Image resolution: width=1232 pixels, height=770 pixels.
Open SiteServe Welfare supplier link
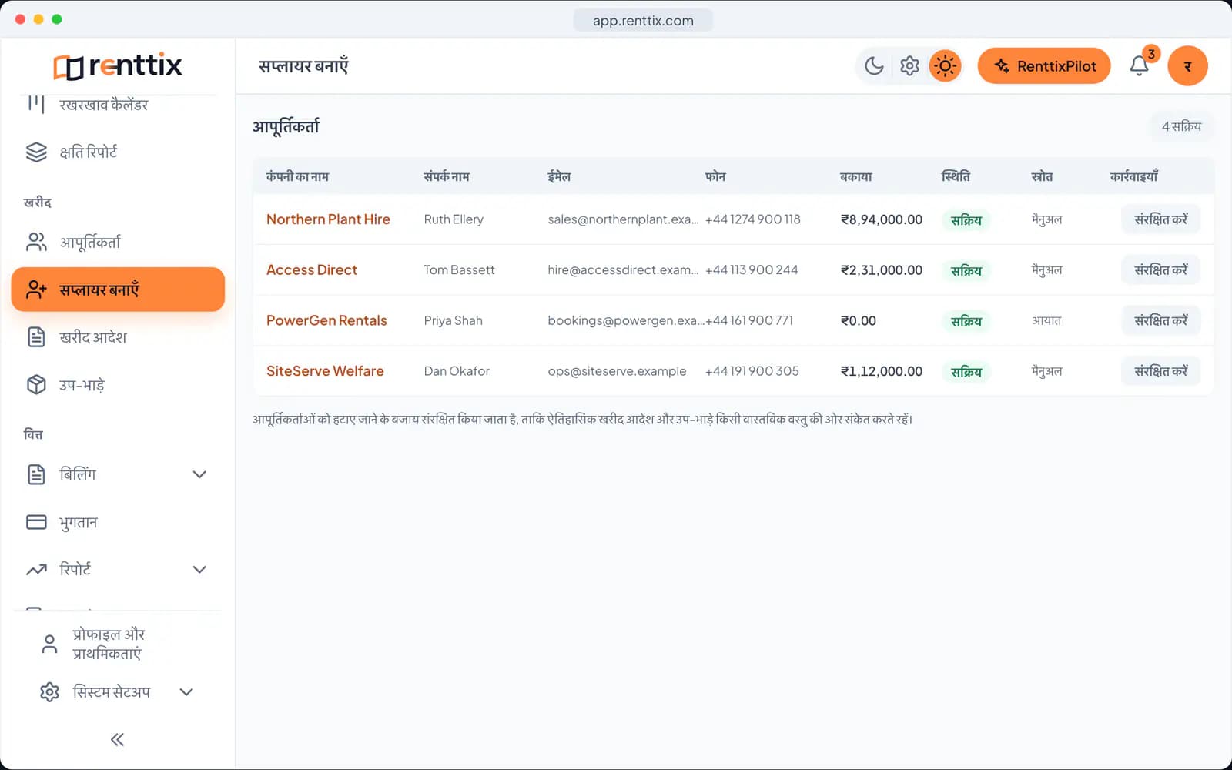click(x=325, y=371)
